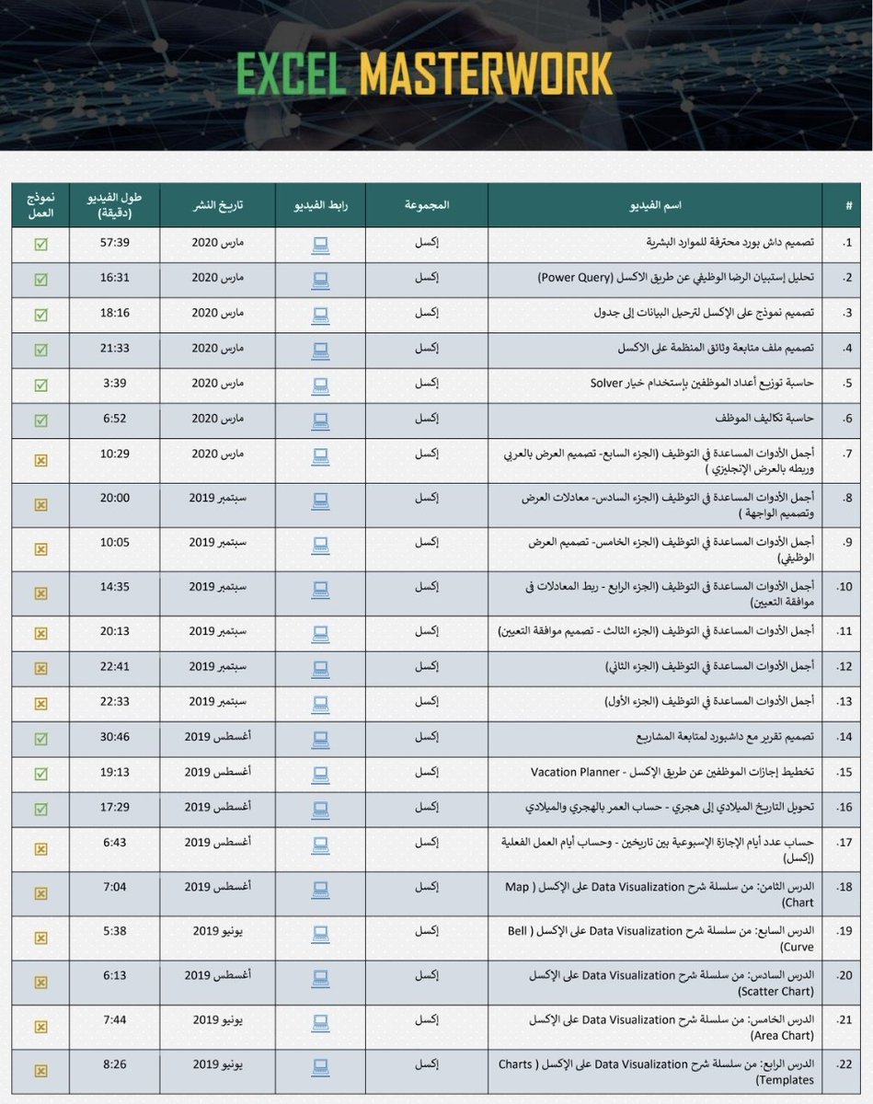Image resolution: width=873 pixels, height=1104 pixels.
Task: Click the video length '6:13'
Action: (x=115, y=975)
